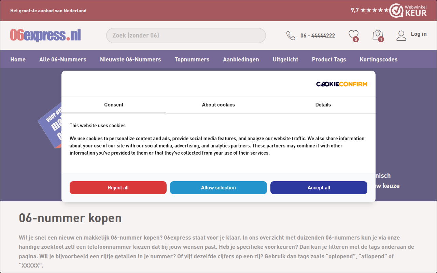437x273 pixels.
Task: Click the Log in link
Action: (419, 34)
